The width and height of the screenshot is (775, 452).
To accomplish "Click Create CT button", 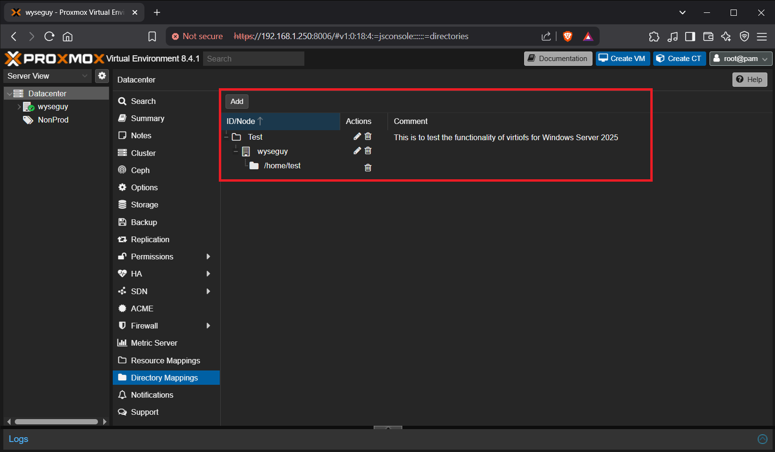I will 679,59.
